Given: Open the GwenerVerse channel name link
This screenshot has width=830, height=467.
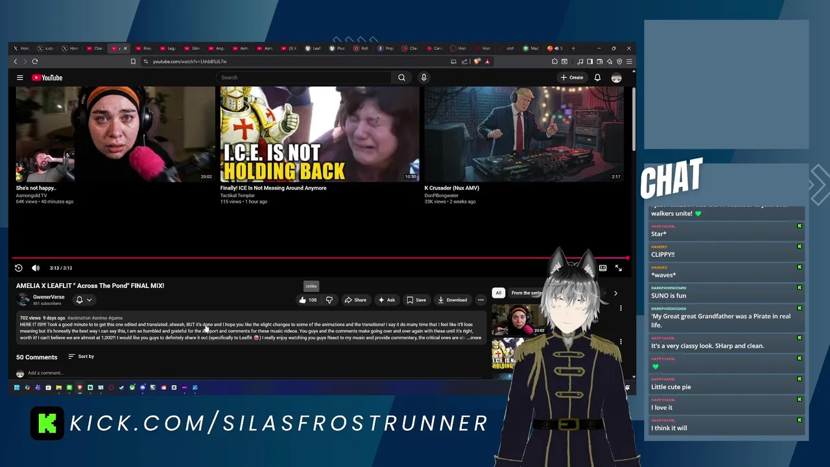Looking at the screenshot, I should click(49, 297).
